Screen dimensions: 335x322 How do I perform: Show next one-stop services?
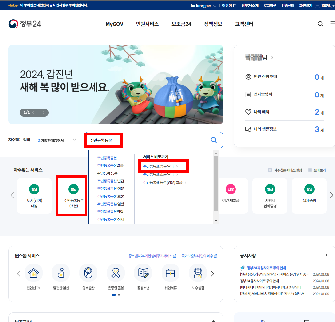212,274
